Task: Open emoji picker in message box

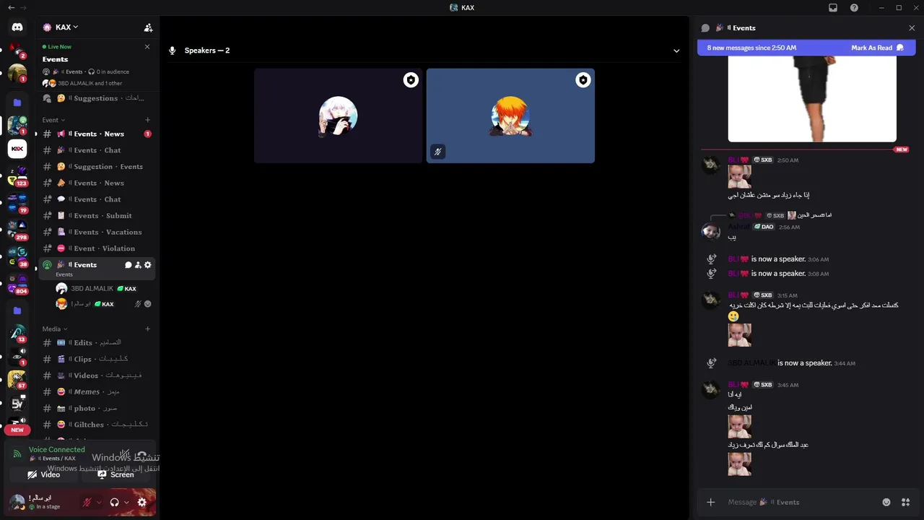Action: (886, 502)
